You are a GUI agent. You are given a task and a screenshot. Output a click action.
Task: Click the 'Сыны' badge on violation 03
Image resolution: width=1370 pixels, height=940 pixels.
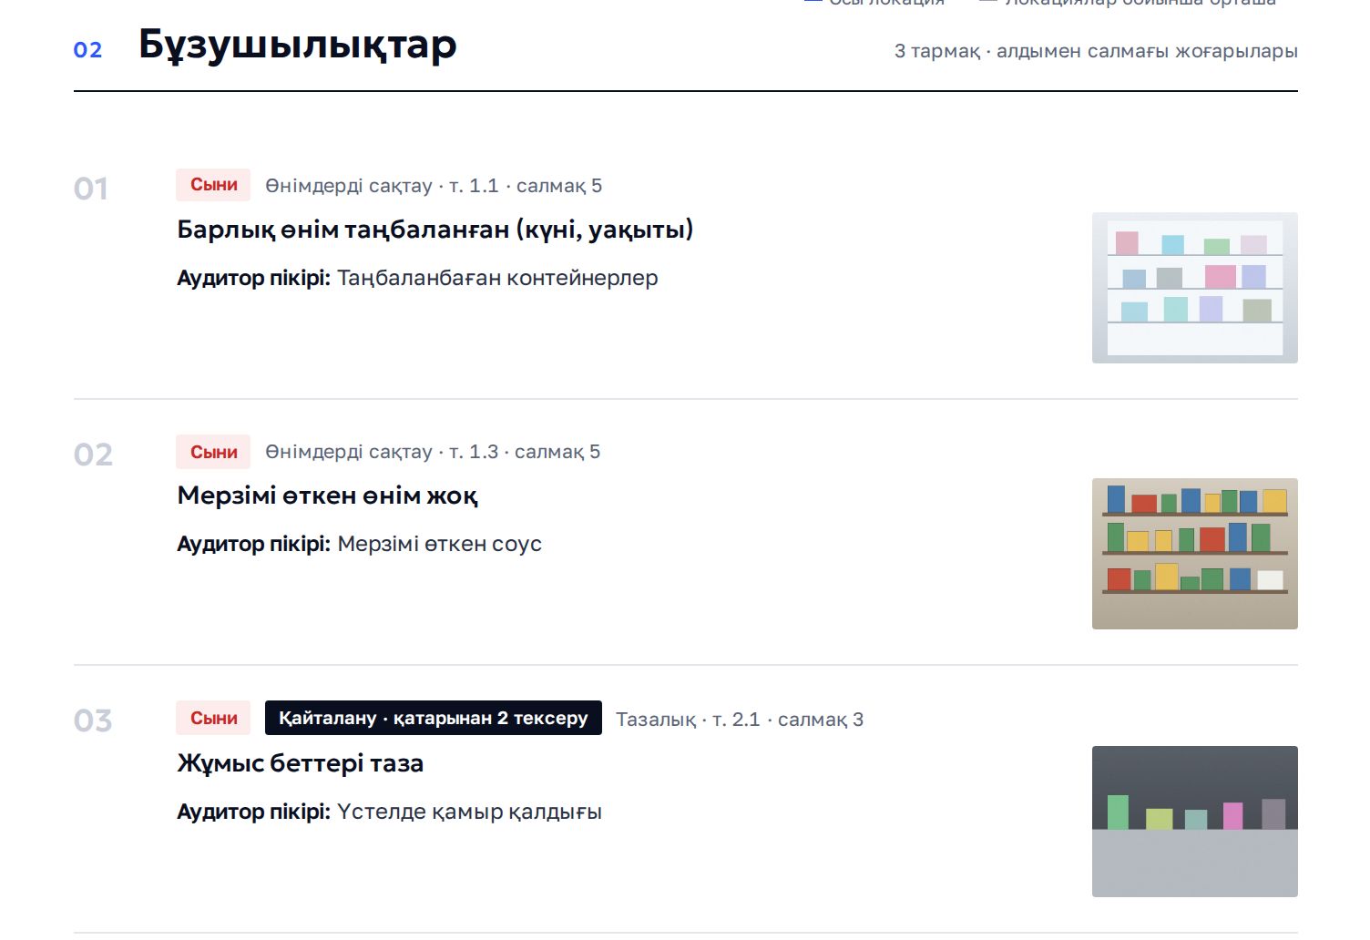click(213, 718)
